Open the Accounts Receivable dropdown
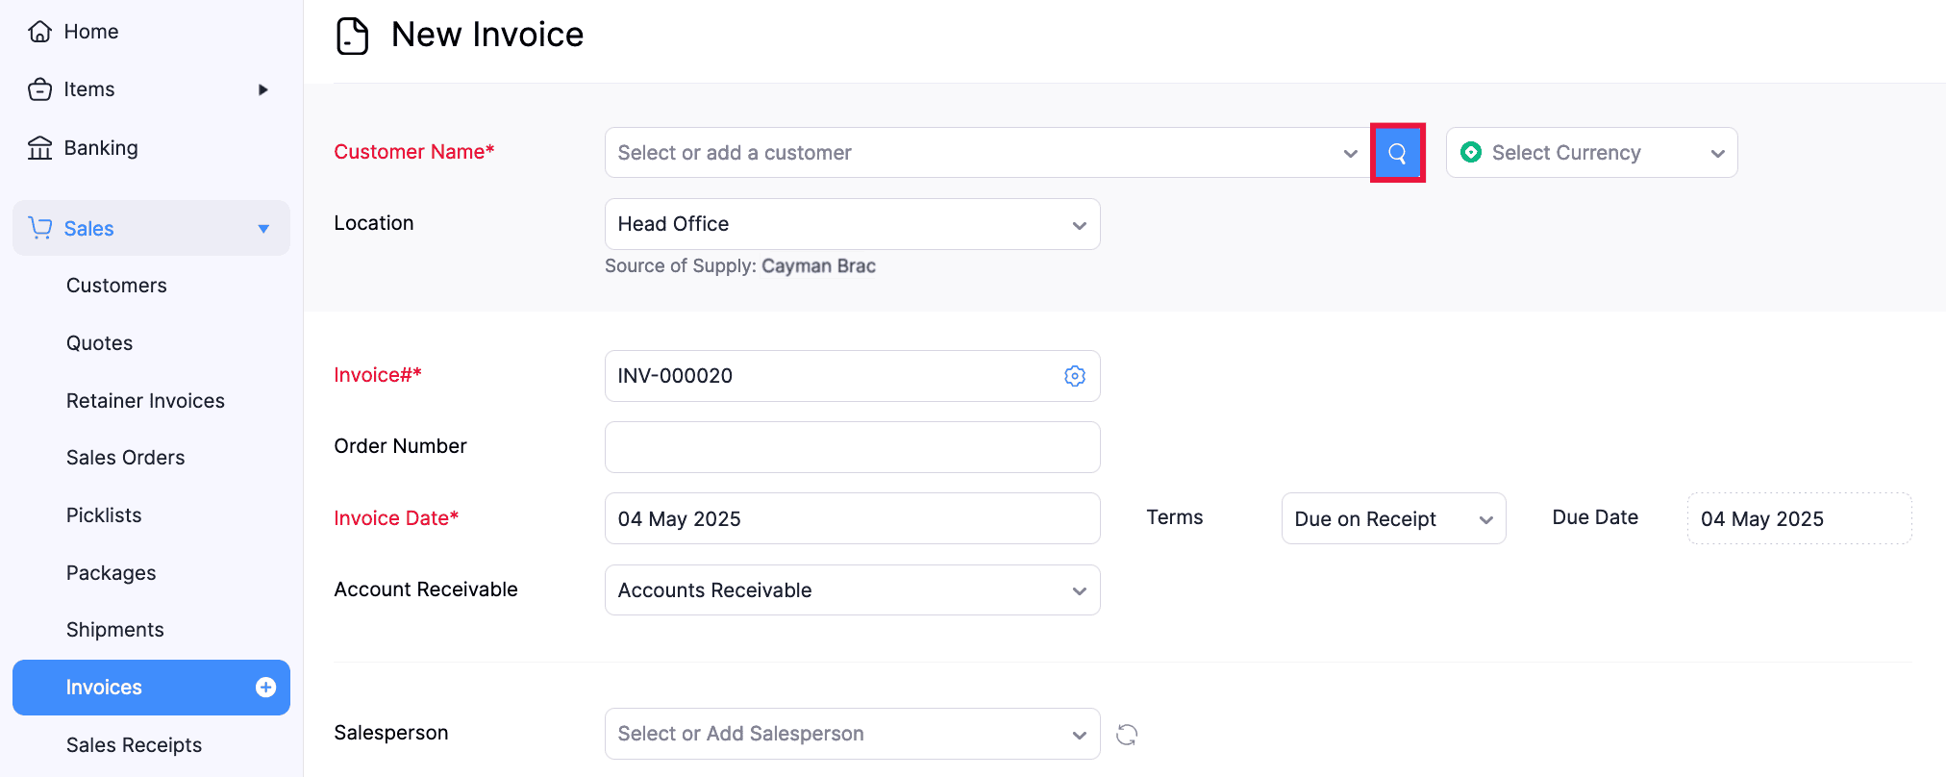This screenshot has width=1946, height=777. pos(852,590)
